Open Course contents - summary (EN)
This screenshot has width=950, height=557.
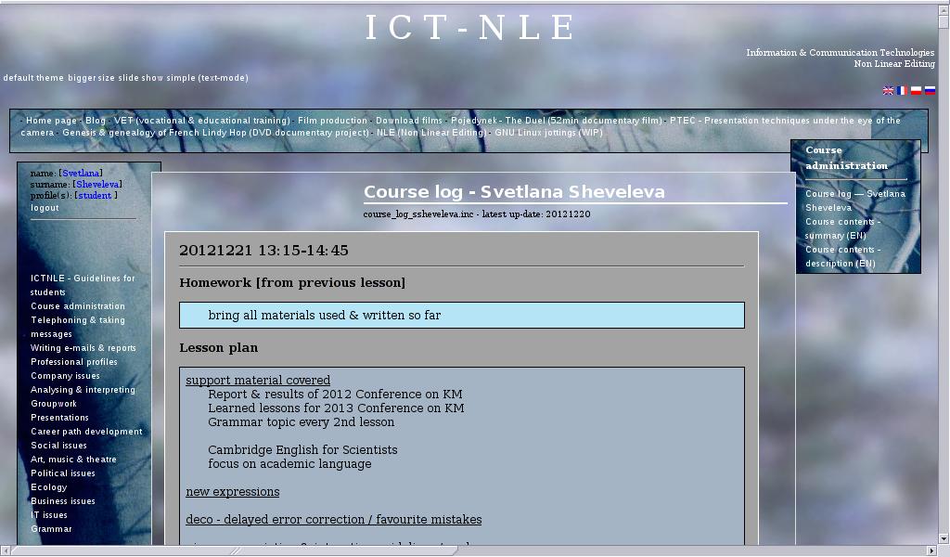pos(842,228)
